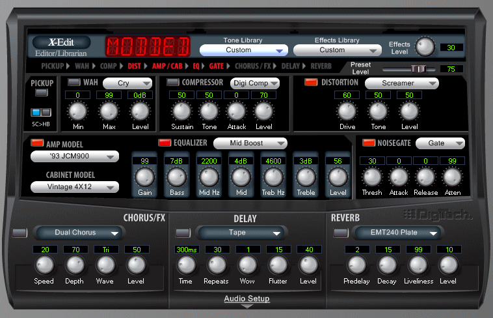Click the Mid Hz knob
493x318 pixels.
coord(209,177)
